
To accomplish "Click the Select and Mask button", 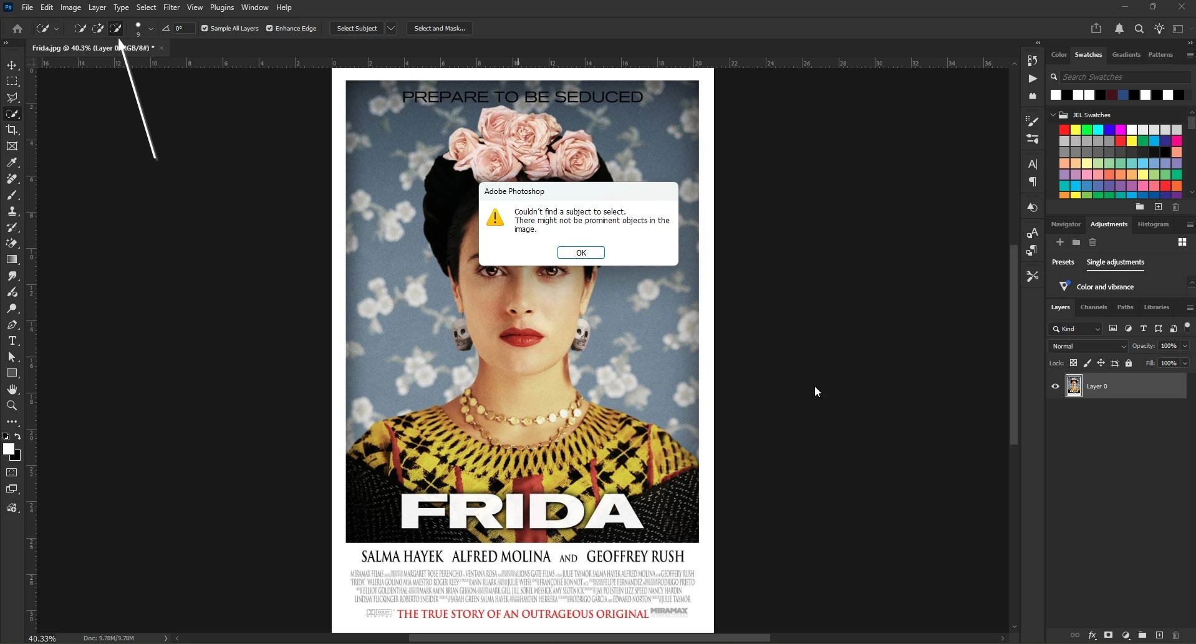I will (440, 28).
